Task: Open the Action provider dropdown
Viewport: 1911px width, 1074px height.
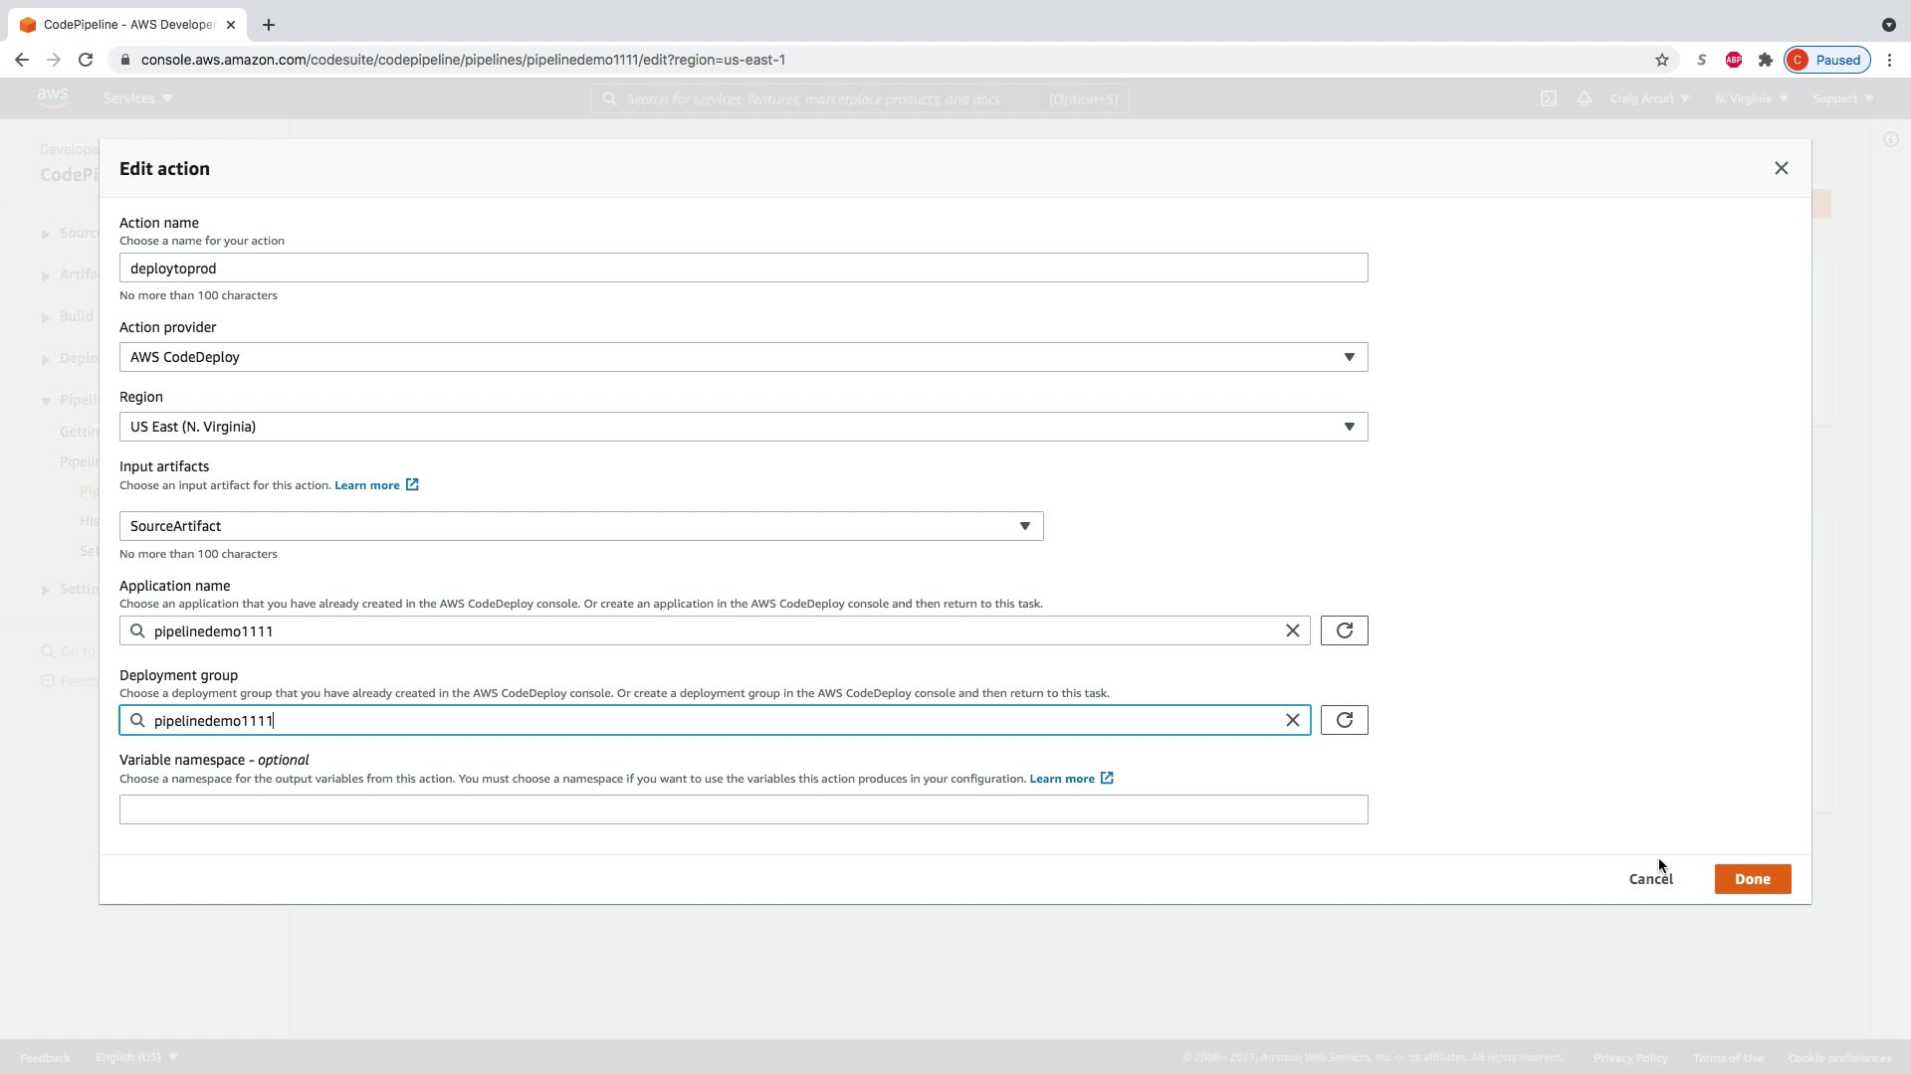Action: pyautogui.click(x=743, y=357)
